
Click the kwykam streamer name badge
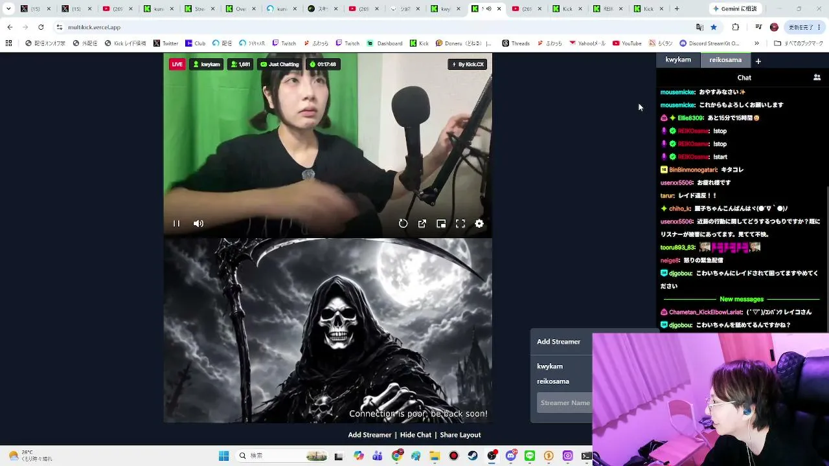coord(207,64)
